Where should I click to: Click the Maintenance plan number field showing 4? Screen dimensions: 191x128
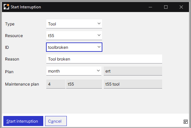click(x=56, y=84)
